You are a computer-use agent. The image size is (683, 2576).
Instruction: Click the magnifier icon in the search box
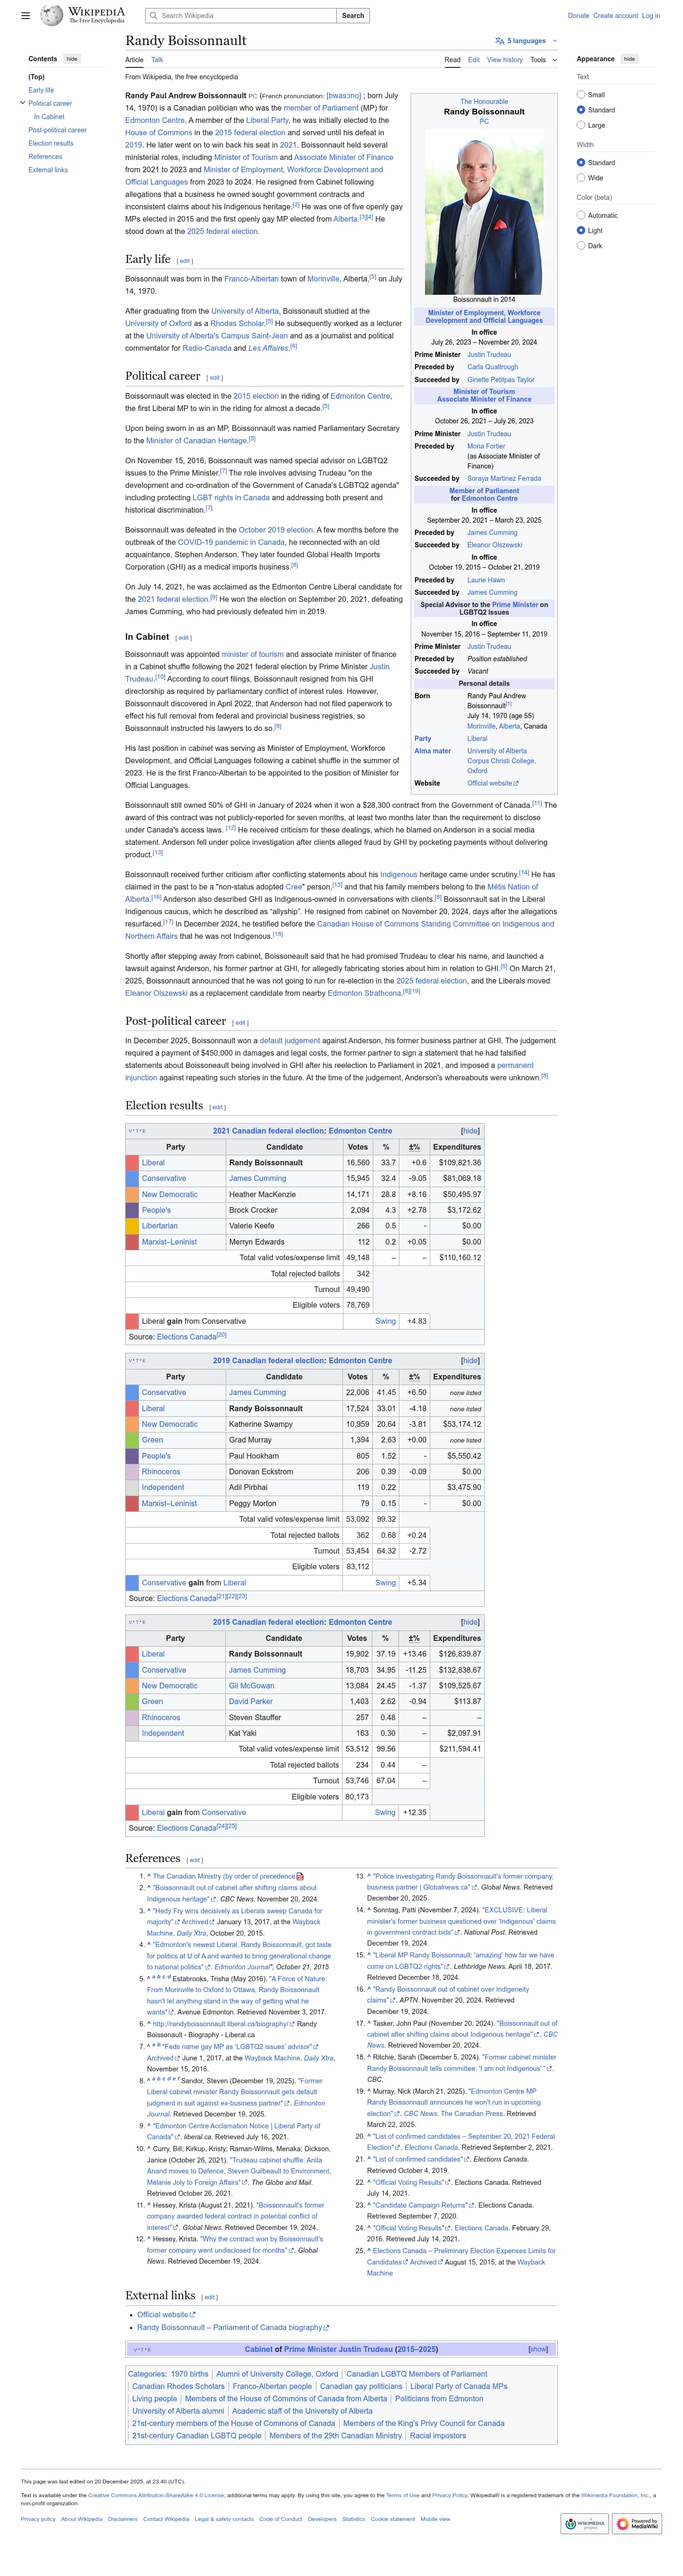153,16
